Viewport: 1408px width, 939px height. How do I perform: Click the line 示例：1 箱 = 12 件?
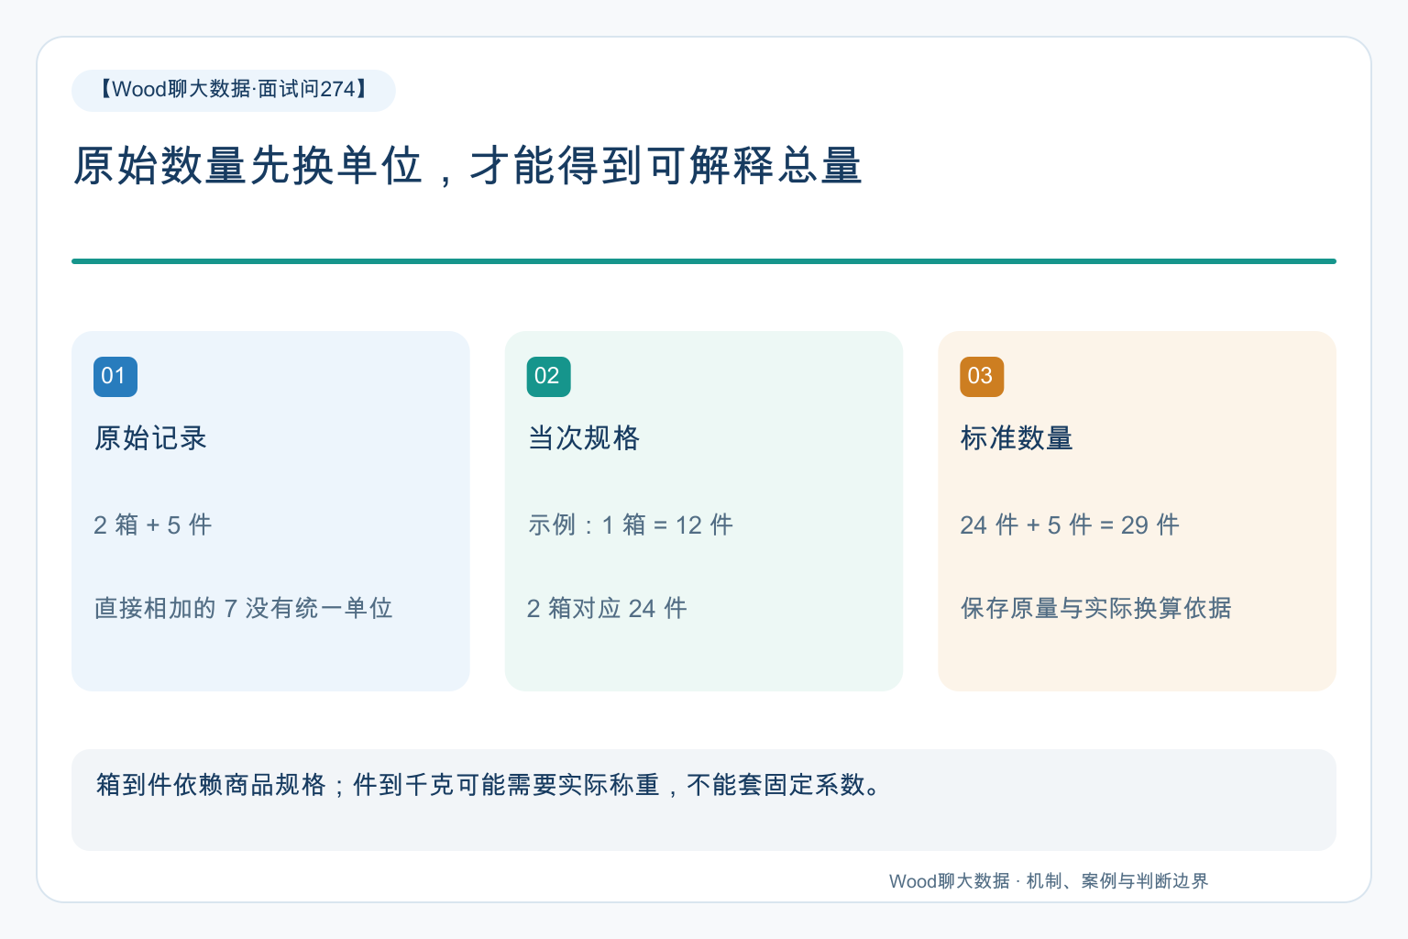[631, 525]
